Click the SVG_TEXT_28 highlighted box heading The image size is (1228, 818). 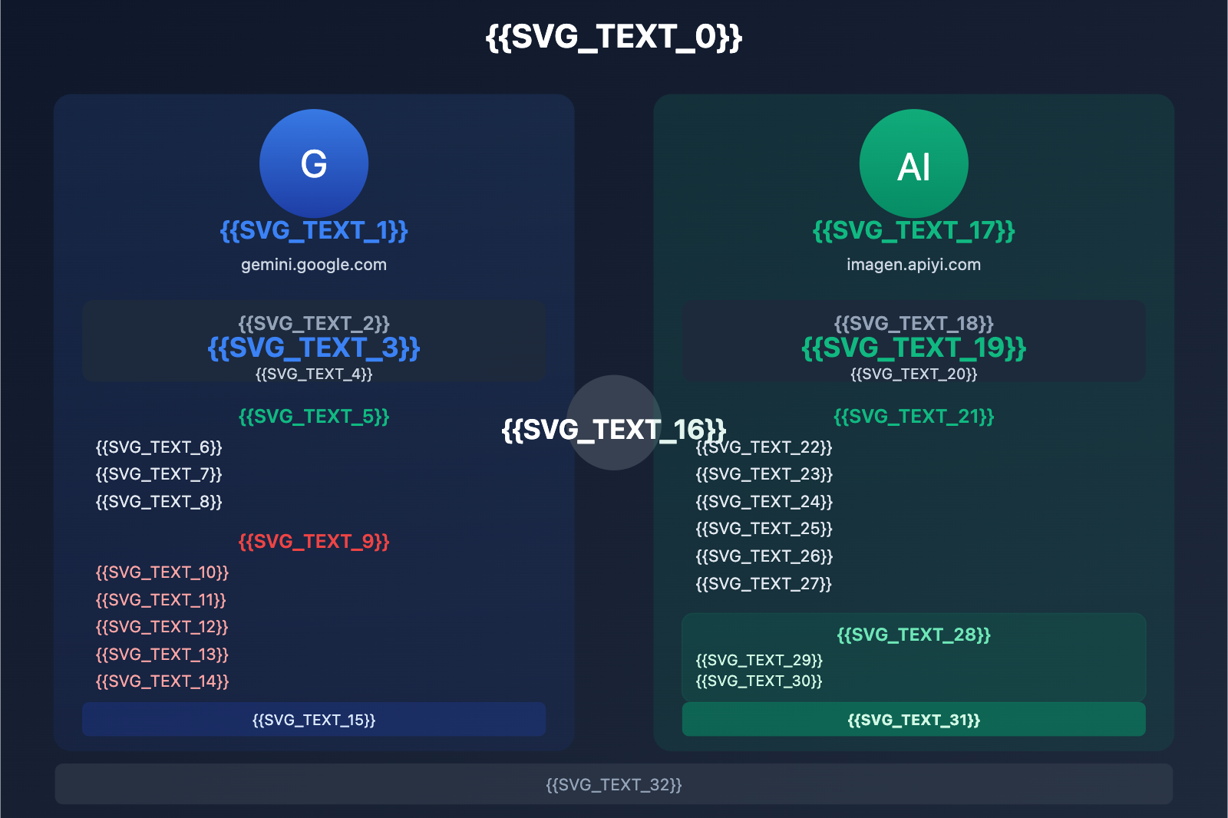click(x=913, y=635)
